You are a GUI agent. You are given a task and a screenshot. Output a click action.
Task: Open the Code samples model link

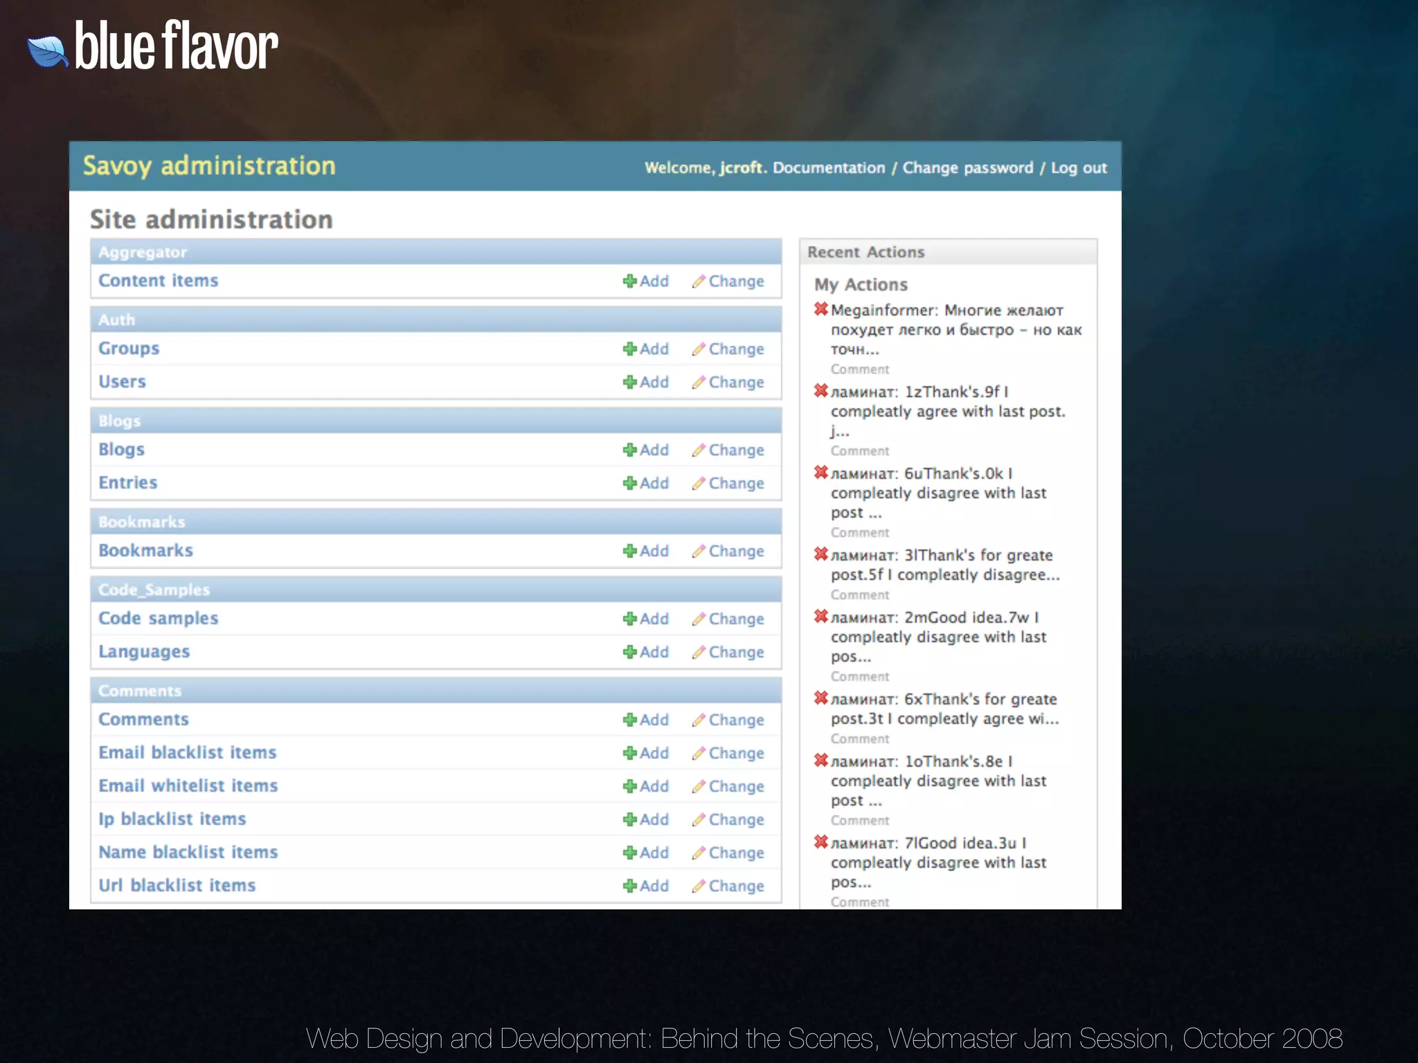(x=158, y=618)
